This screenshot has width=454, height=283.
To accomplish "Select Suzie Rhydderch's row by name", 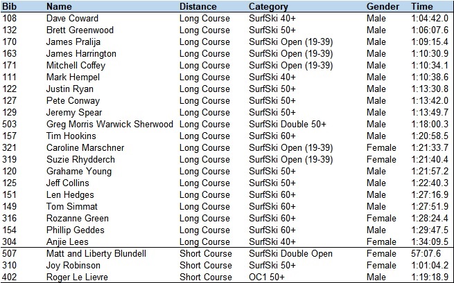I will coord(81,159).
